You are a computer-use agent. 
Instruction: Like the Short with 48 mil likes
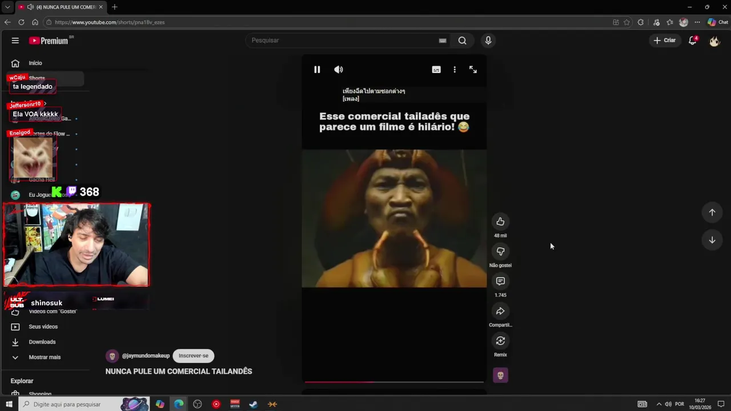coord(500,221)
